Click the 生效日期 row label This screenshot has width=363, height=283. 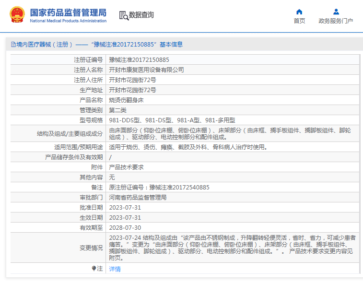91,218
